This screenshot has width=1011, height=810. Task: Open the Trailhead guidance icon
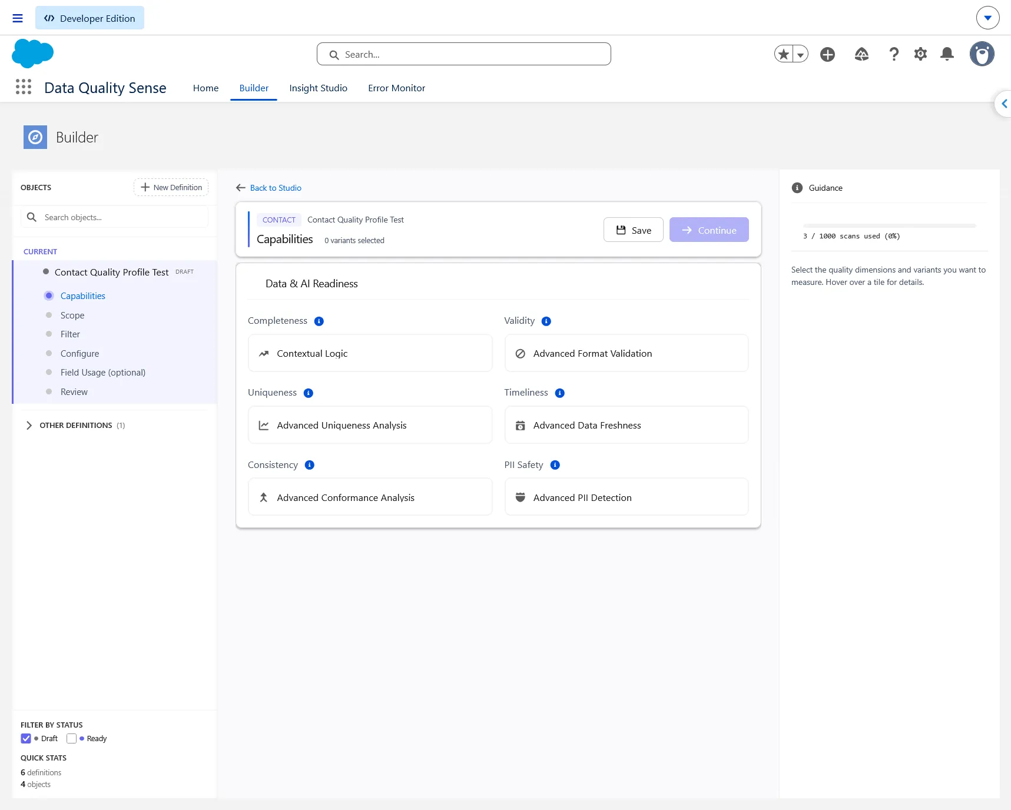pyautogui.click(x=861, y=54)
